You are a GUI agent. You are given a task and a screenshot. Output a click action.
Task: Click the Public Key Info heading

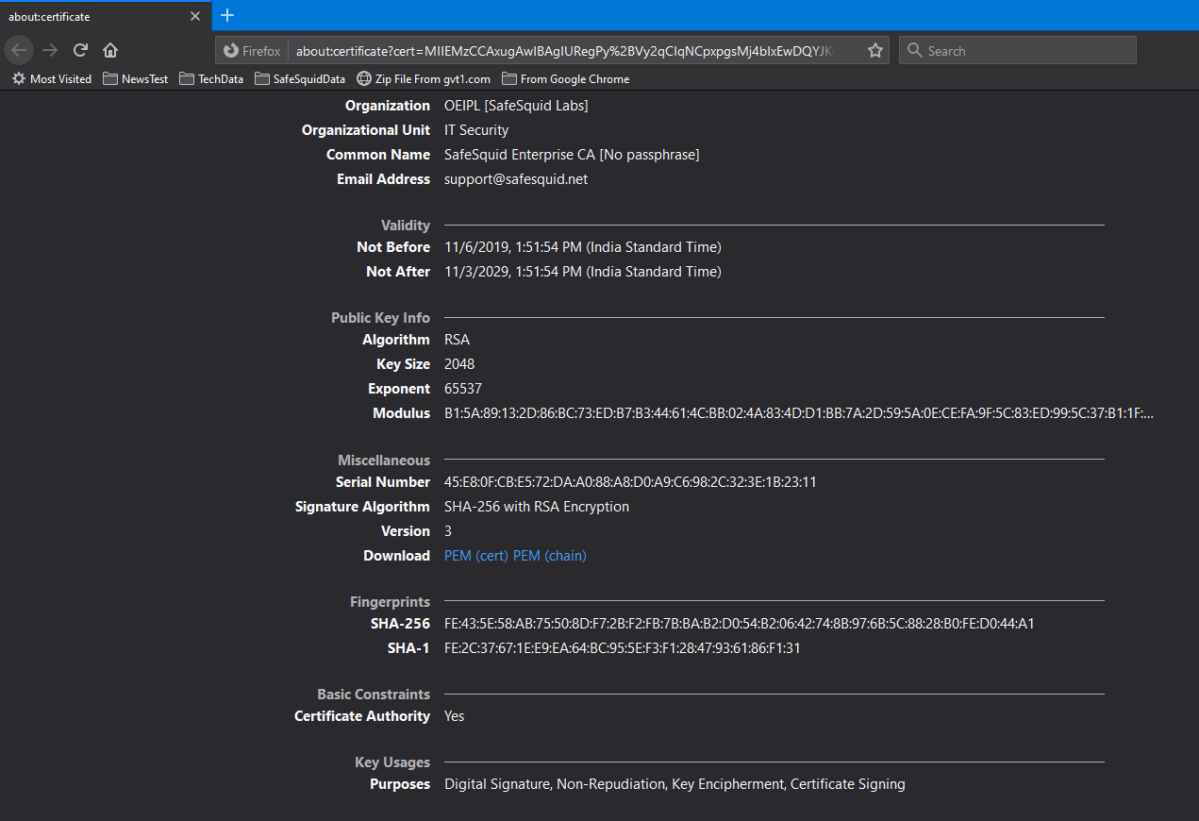pos(380,318)
